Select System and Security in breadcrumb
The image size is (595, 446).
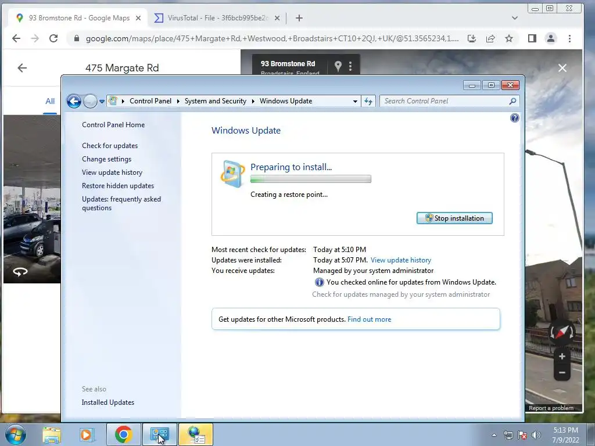(215, 101)
